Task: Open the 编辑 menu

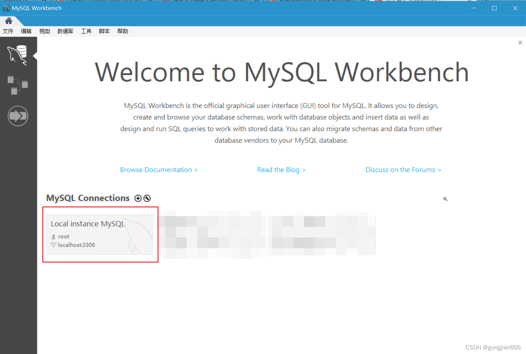Action: pyautogui.click(x=26, y=31)
